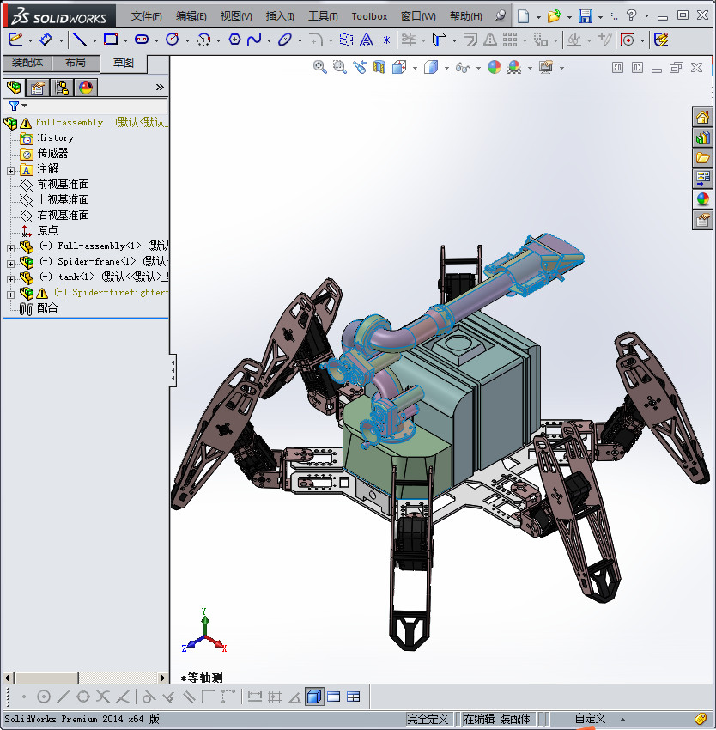Select the Ellipse sketch tool
The width and height of the screenshot is (716, 730).
(x=283, y=40)
